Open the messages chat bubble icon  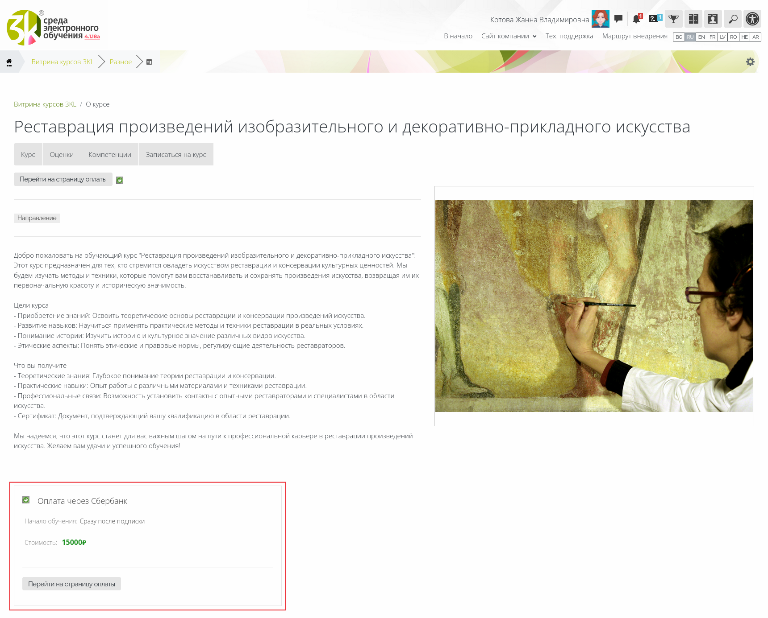point(618,19)
